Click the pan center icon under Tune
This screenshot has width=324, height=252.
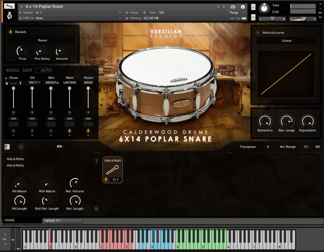coord(272,19)
